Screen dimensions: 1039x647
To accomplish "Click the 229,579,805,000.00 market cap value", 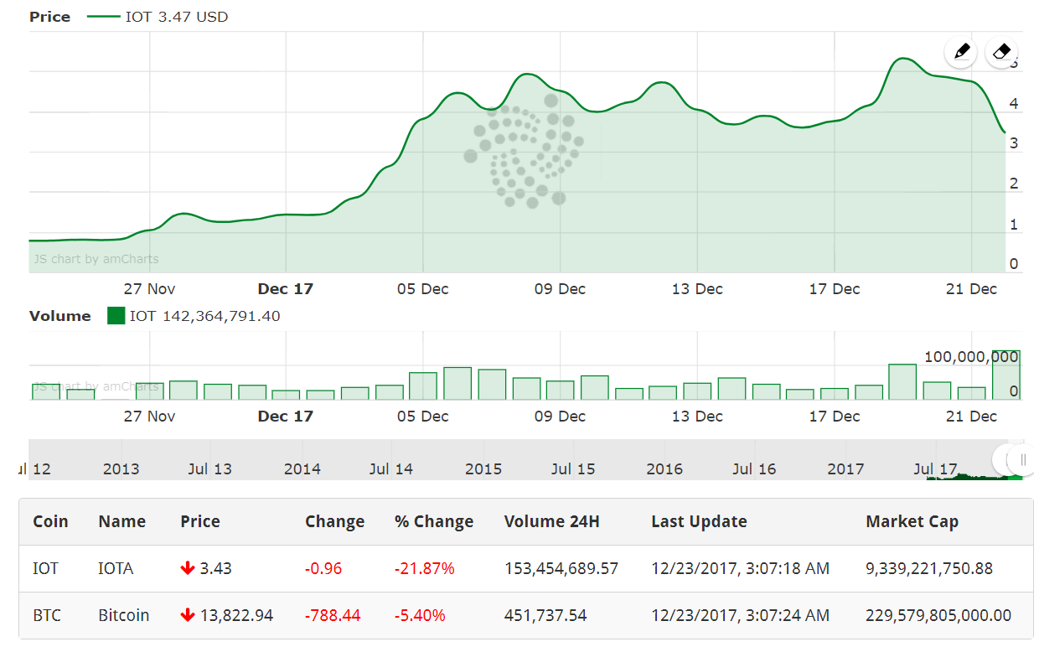I will (938, 616).
